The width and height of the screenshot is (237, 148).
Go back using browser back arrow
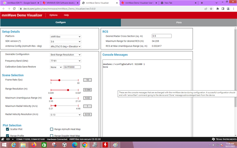[4, 9]
